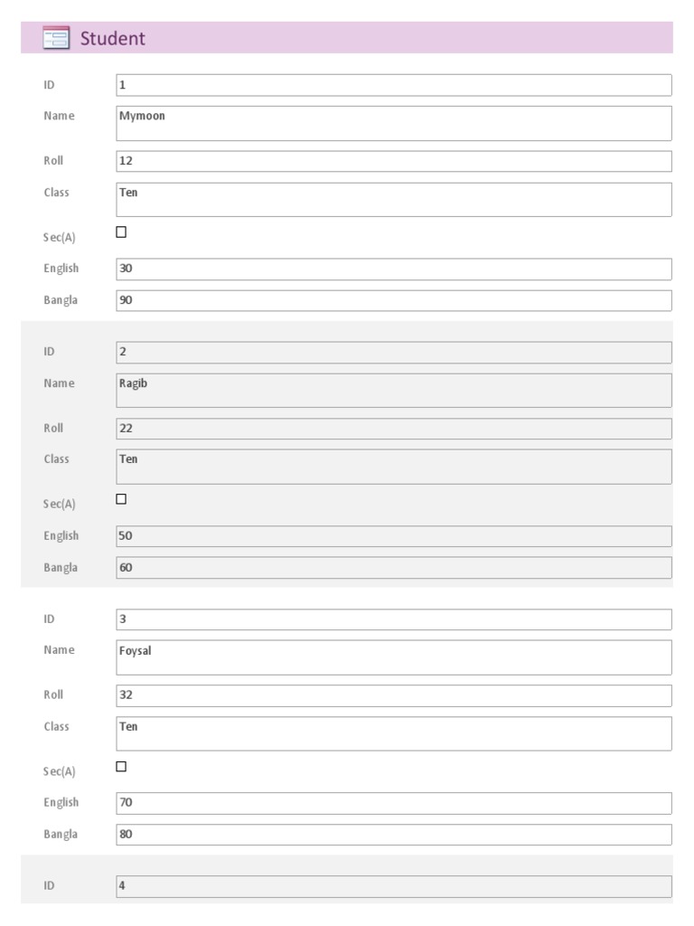Click the Roll field showing 12
The image size is (694, 926).
coord(394,161)
